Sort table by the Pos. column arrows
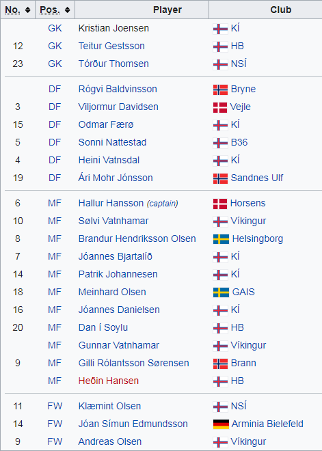 67,10
